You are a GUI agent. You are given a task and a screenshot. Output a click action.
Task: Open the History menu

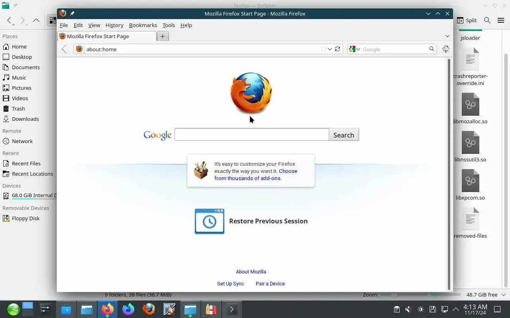(114, 25)
